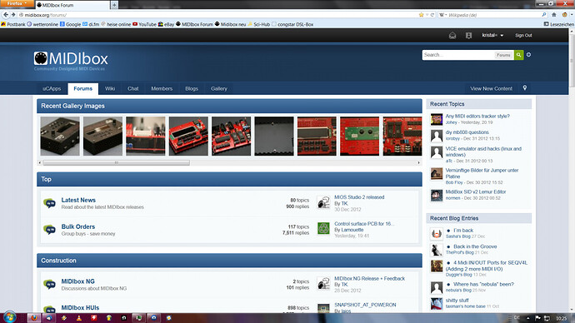575x323 pixels.
Task: Expand the kristal user menu
Action: (492, 35)
